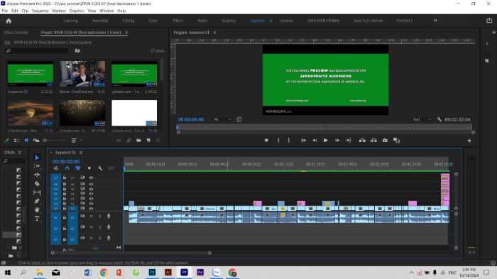
Task: Select the Pen tool
Action: coord(37,201)
